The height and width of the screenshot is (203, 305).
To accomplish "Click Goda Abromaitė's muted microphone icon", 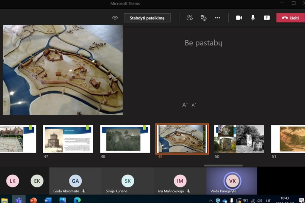I will [83, 191].
